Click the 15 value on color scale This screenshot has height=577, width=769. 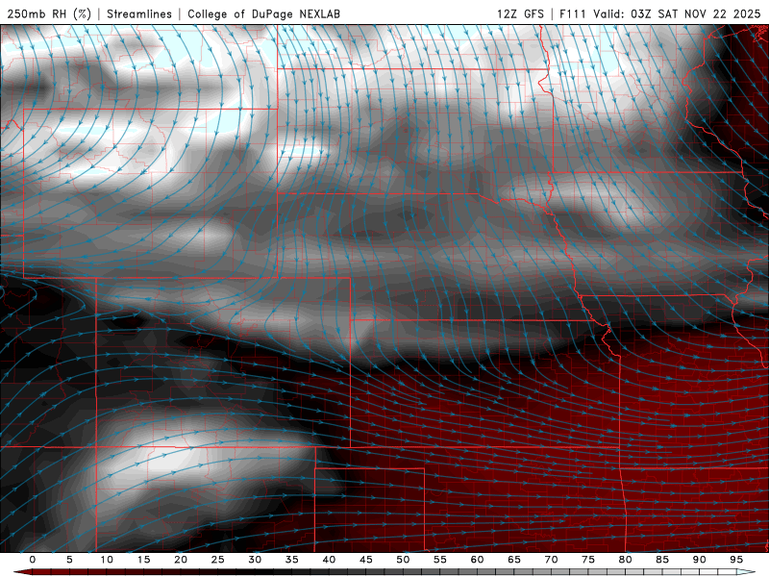click(143, 560)
